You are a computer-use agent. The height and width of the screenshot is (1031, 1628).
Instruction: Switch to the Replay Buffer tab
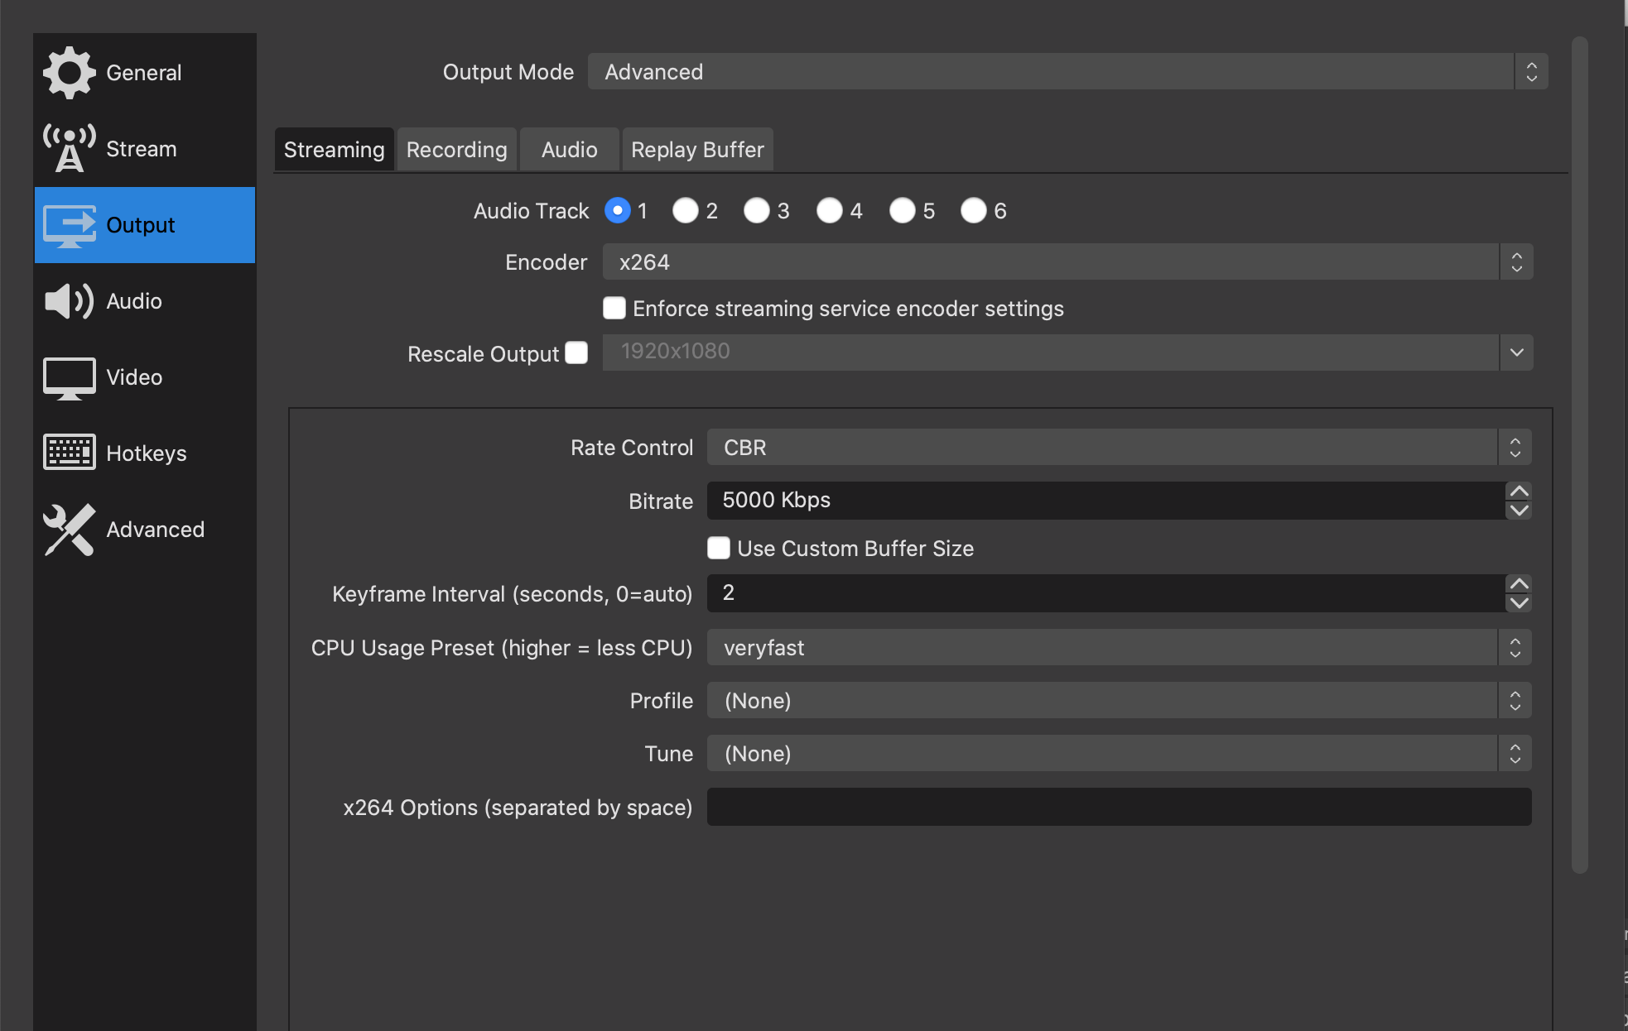coord(697,150)
